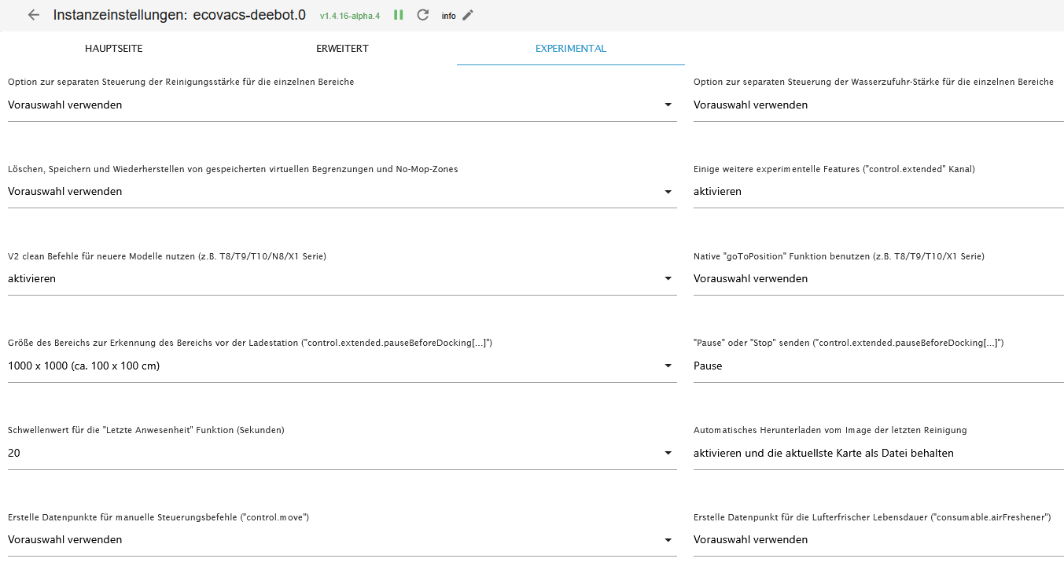Open the Erweitert tab
Image resolution: width=1064 pixels, height=577 pixels.
342,49
